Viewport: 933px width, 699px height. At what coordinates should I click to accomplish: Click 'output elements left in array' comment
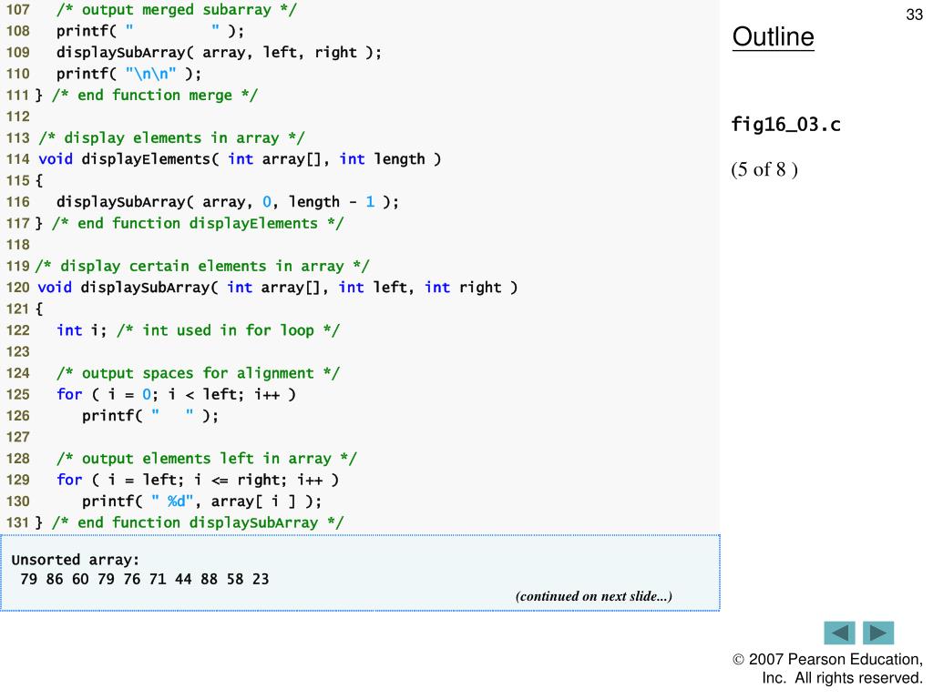(207, 459)
